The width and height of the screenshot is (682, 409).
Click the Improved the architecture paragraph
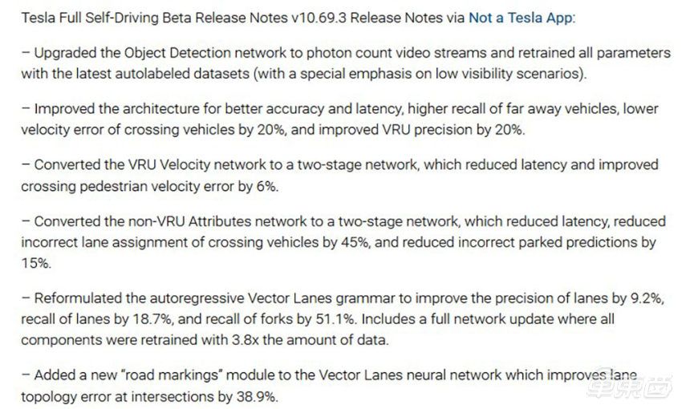coord(339,119)
